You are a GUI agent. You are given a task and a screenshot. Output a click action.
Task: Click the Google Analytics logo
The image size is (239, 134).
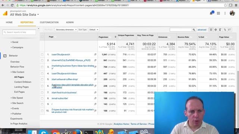pyautogui.click(x=5, y=13)
